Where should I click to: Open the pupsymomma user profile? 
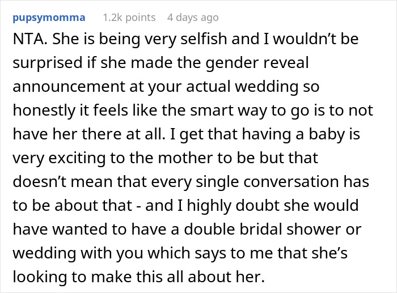[48, 18]
